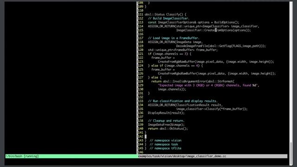Click 'frame_buffer =' on line 125
The width and height of the screenshot is (297, 167).
[x=163, y=70]
